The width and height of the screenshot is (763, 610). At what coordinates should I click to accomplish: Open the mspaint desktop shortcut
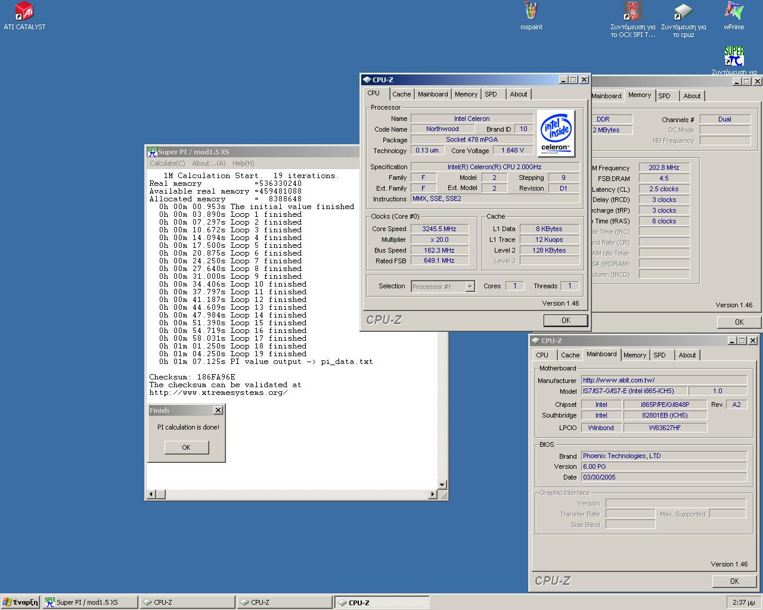pyautogui.click(x=531, y=15)
